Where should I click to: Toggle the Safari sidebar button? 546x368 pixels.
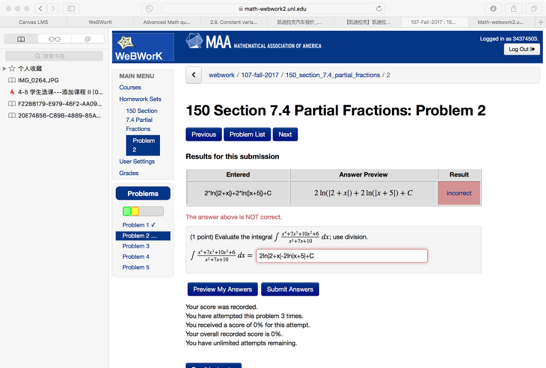[x=71, y=9]
